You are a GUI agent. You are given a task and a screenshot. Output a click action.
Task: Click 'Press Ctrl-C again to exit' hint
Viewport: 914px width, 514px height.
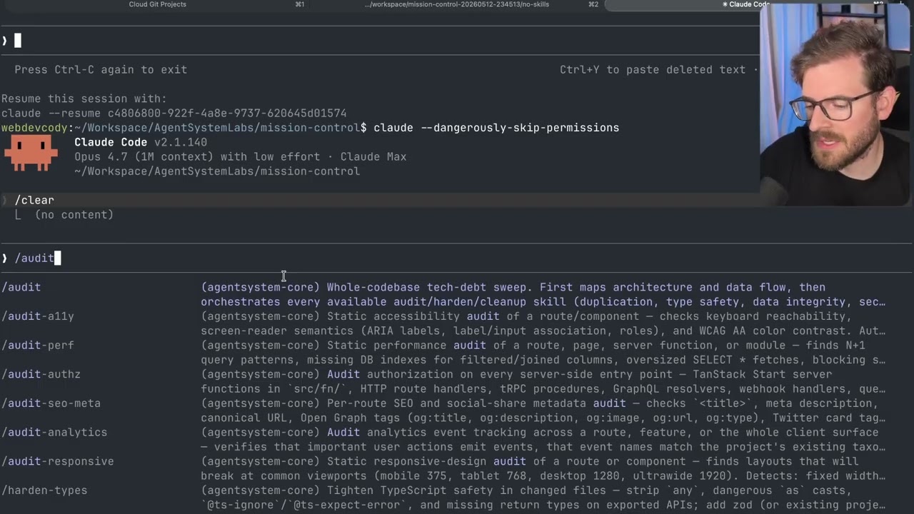(x=101, y=69)
